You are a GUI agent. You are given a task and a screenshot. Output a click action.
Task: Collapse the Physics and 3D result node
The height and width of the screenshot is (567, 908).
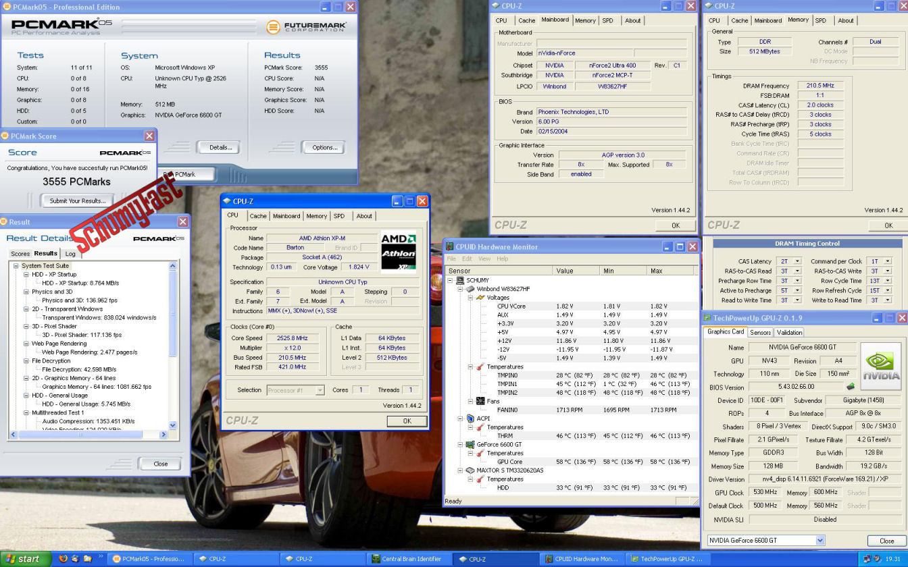[26, 292]
